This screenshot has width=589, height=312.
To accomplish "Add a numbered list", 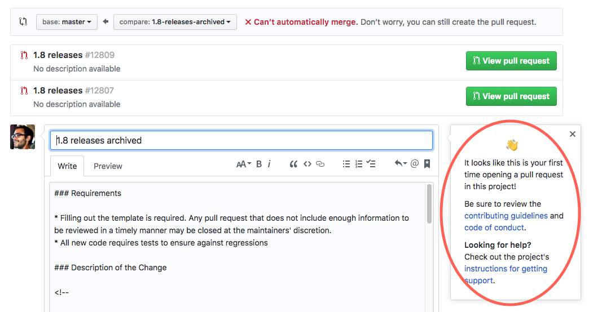I will (359, 164).
